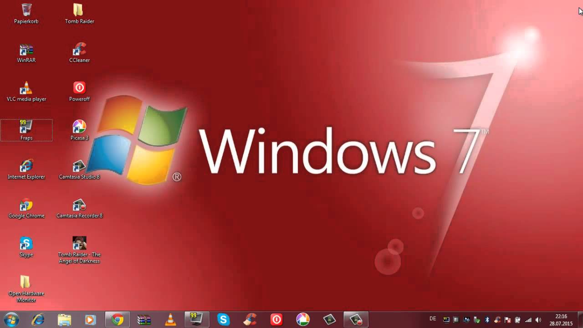Select the VLC media player desktop shortcut
This screenshot has height=328, width=583.
(x=26, y=92)
